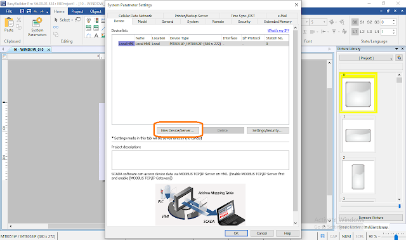Click the Undo arrow in the quick access bar
Image resolution: width=406 pixels, height=240 pixels.
tap(36, 11)
